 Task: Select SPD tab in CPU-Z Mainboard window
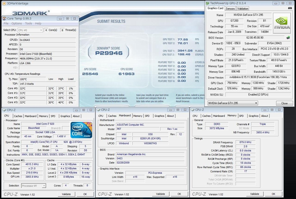(x=147, y=116)
